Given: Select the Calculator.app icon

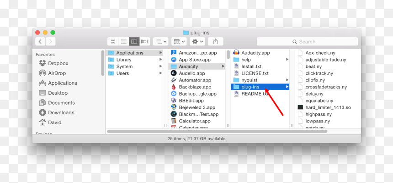Looking at the screenshot, I should (174, 121).
